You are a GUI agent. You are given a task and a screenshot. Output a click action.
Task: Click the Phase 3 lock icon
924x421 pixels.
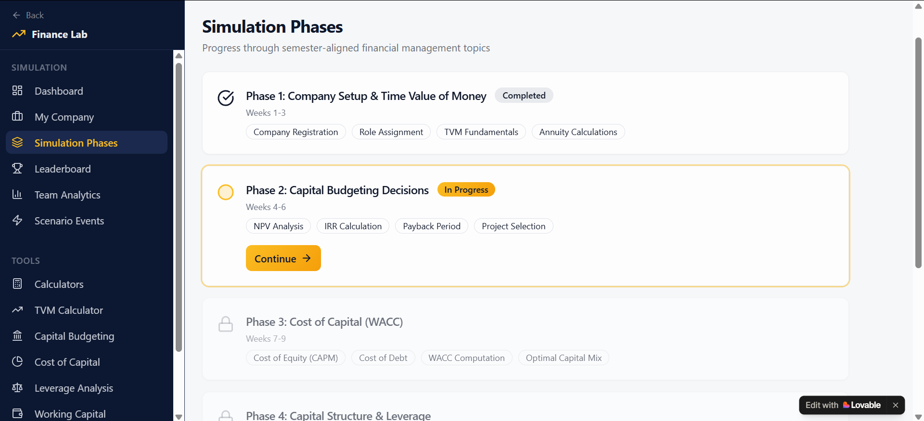coord(226,324)
